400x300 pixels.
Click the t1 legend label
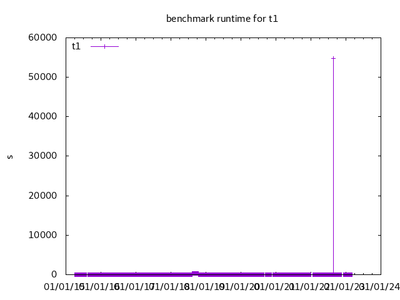tap(76, 46)
